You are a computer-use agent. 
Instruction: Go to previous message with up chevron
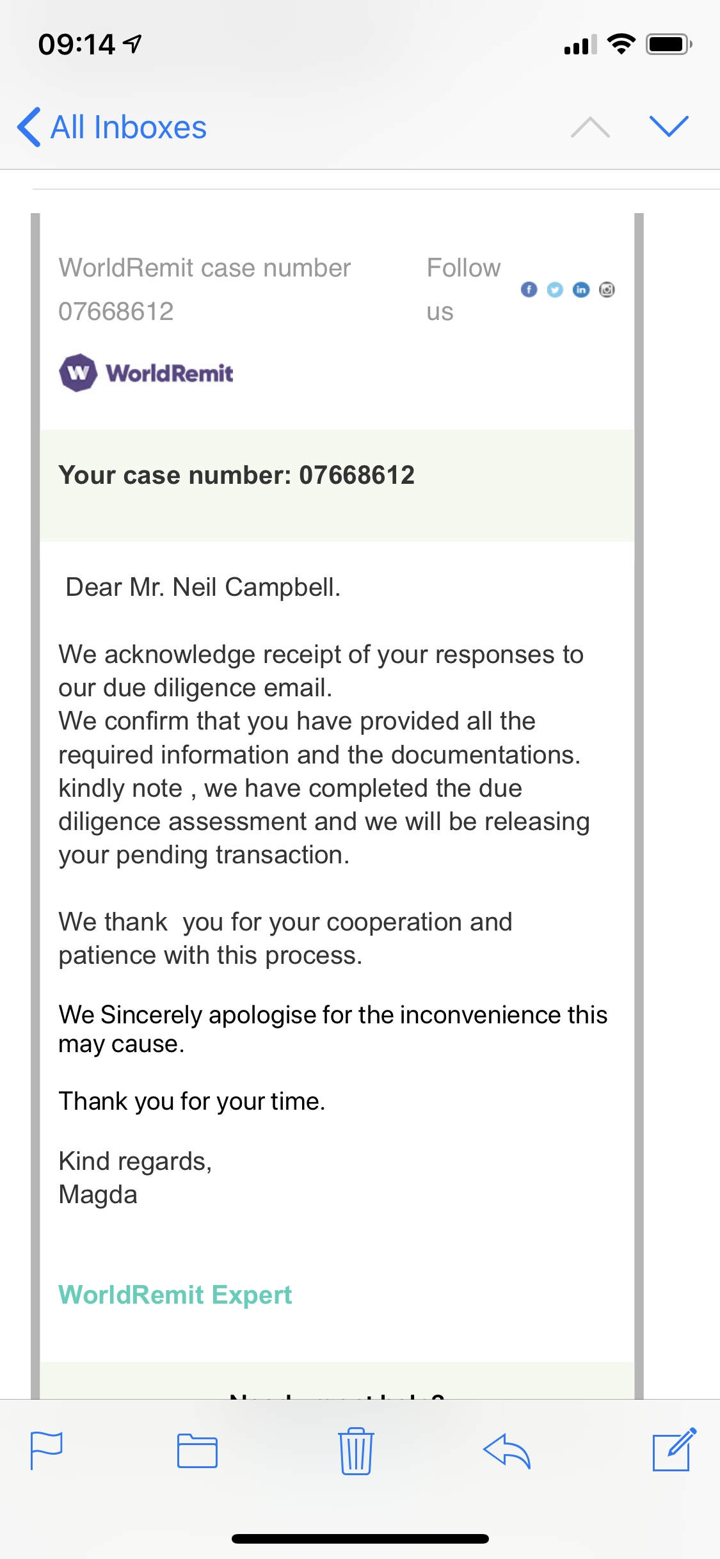(590, 127)
